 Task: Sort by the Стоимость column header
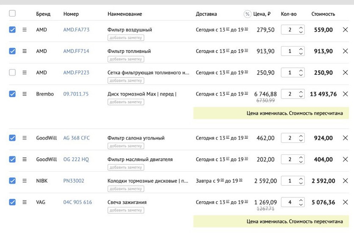pos(323,14)
